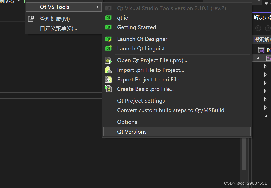This screenshot has width=271, height=188.
Task: Click the Getting Started Qt icon
Action: [x=108, y=27]
